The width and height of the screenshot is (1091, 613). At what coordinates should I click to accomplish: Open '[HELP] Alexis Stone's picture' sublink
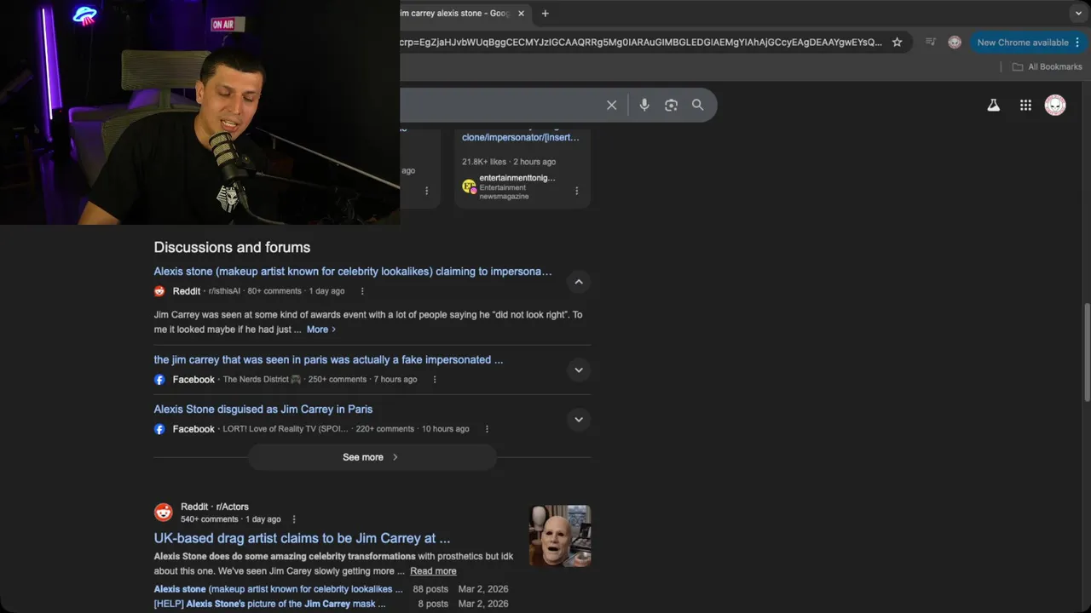tap(269, 604)
